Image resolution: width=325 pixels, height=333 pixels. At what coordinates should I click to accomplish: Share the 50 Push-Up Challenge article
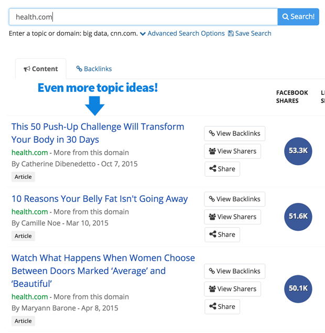click(222, 169)
